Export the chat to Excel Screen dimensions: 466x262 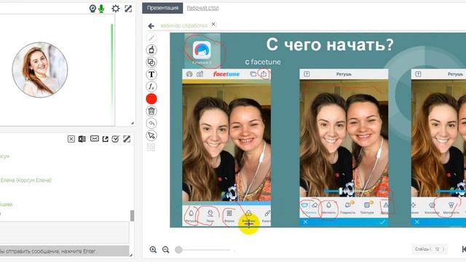(82, 139)
